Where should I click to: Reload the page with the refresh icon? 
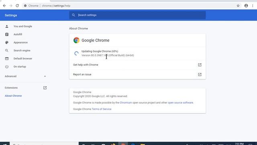17,6
